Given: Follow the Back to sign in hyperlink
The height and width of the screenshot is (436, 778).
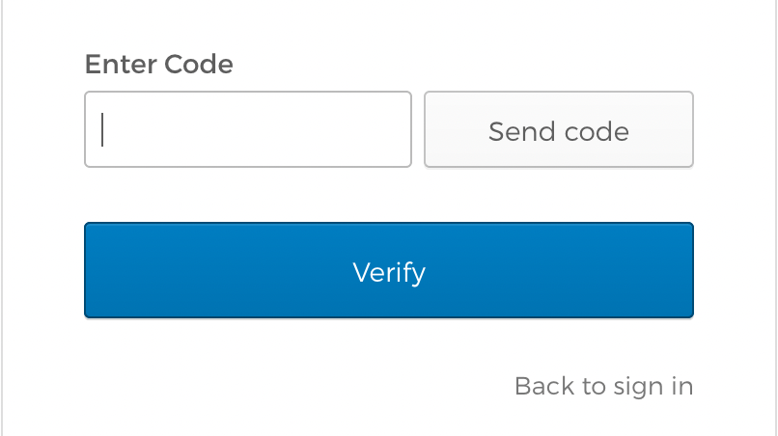Looking at the screenshot, I should tap(603, 387).
